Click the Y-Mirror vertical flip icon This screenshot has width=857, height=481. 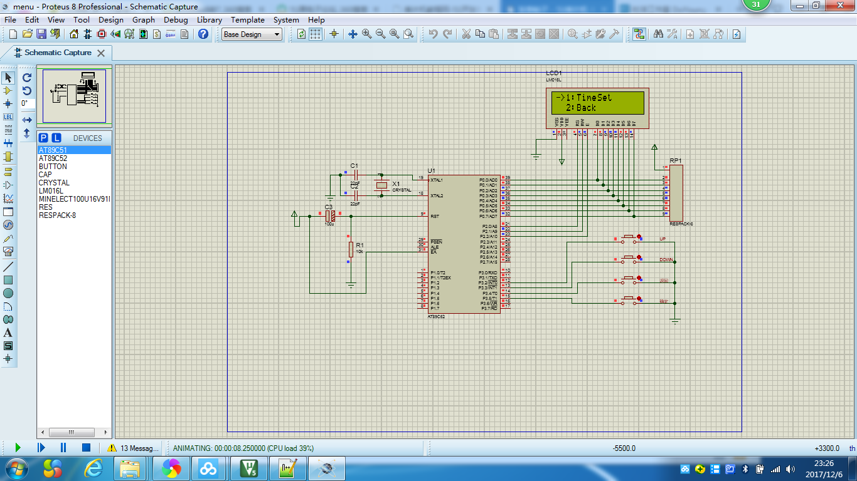coord(27,133)
